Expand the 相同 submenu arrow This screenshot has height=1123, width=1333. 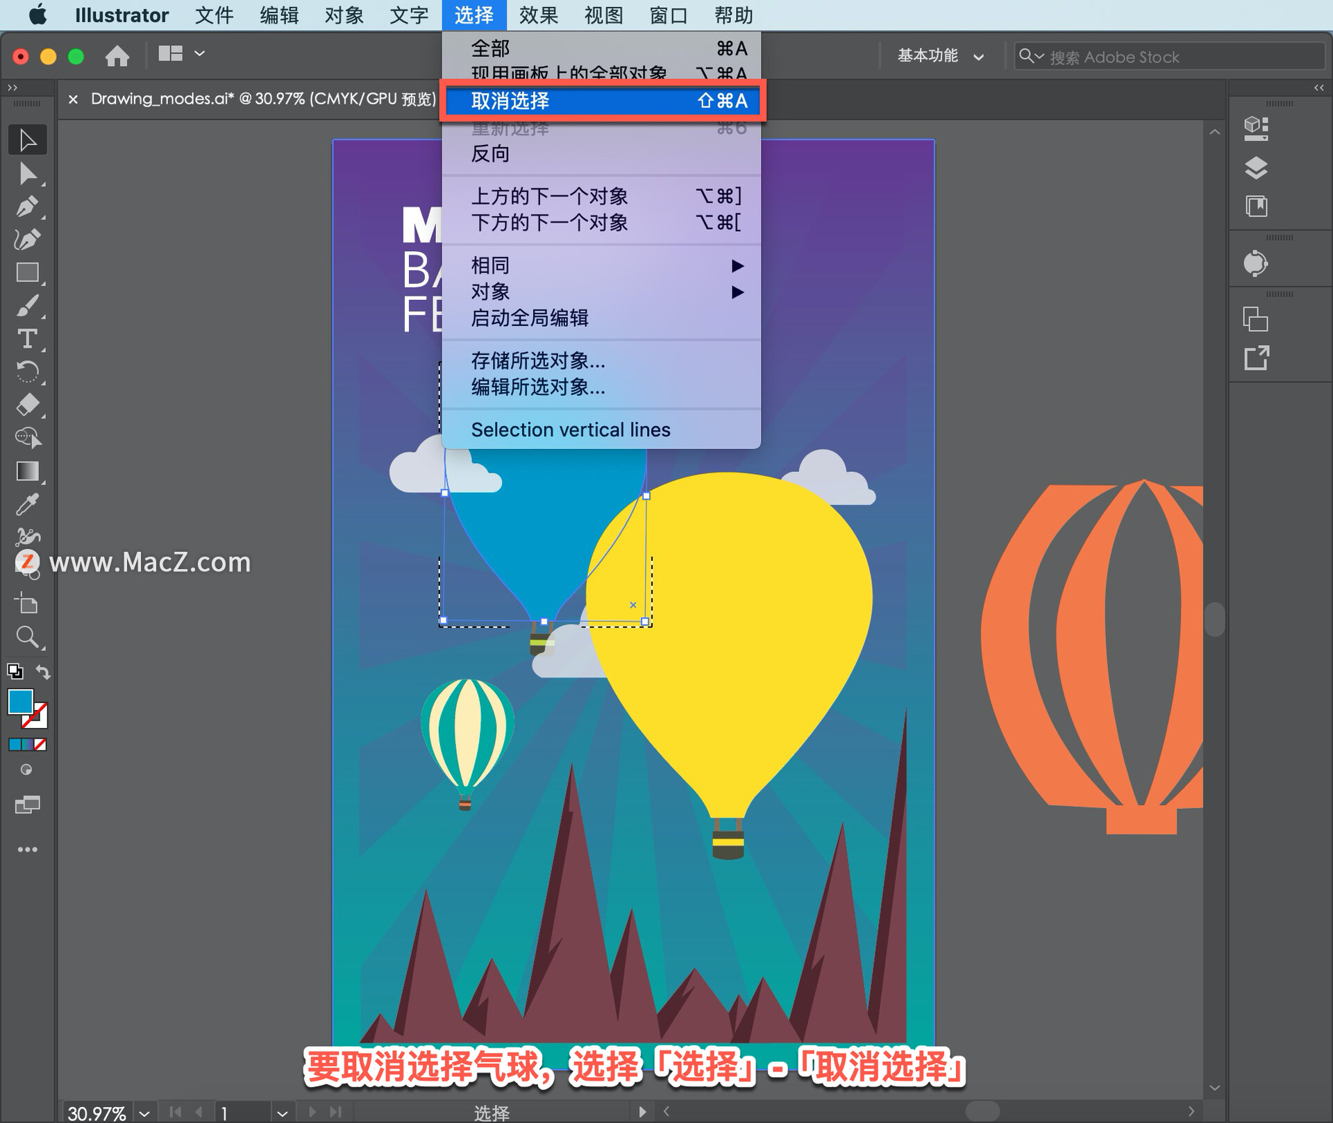click(737, 266)
